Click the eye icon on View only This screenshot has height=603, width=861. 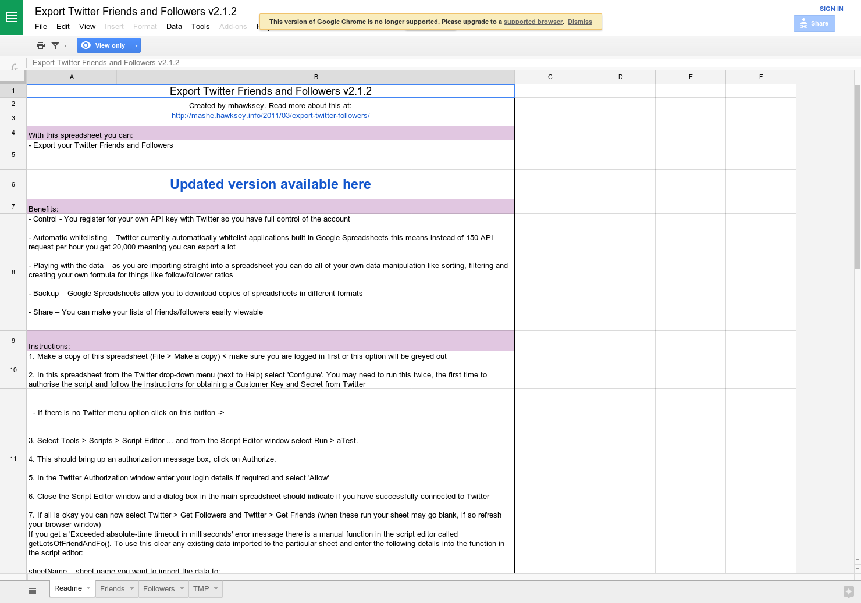[x=86, y=45]
